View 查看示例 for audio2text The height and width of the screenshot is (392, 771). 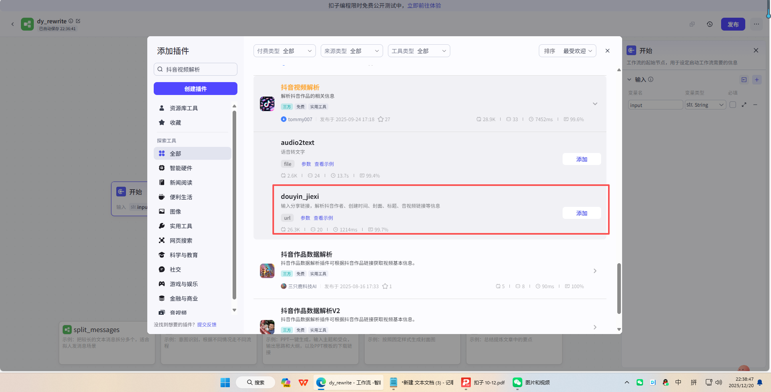click(x=324, y=164)
